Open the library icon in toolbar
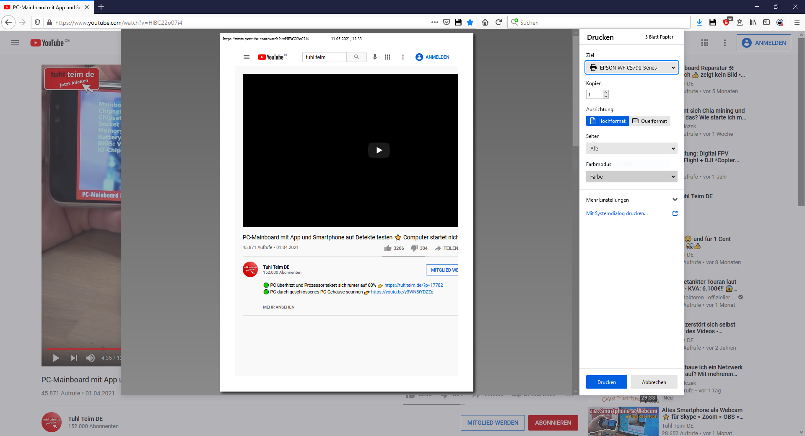The height and width of the screenshot is (436, 805). (x=753, y=23)
